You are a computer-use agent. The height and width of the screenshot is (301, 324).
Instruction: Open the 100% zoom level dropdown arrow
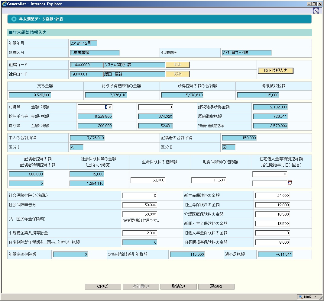pos(316,297)
